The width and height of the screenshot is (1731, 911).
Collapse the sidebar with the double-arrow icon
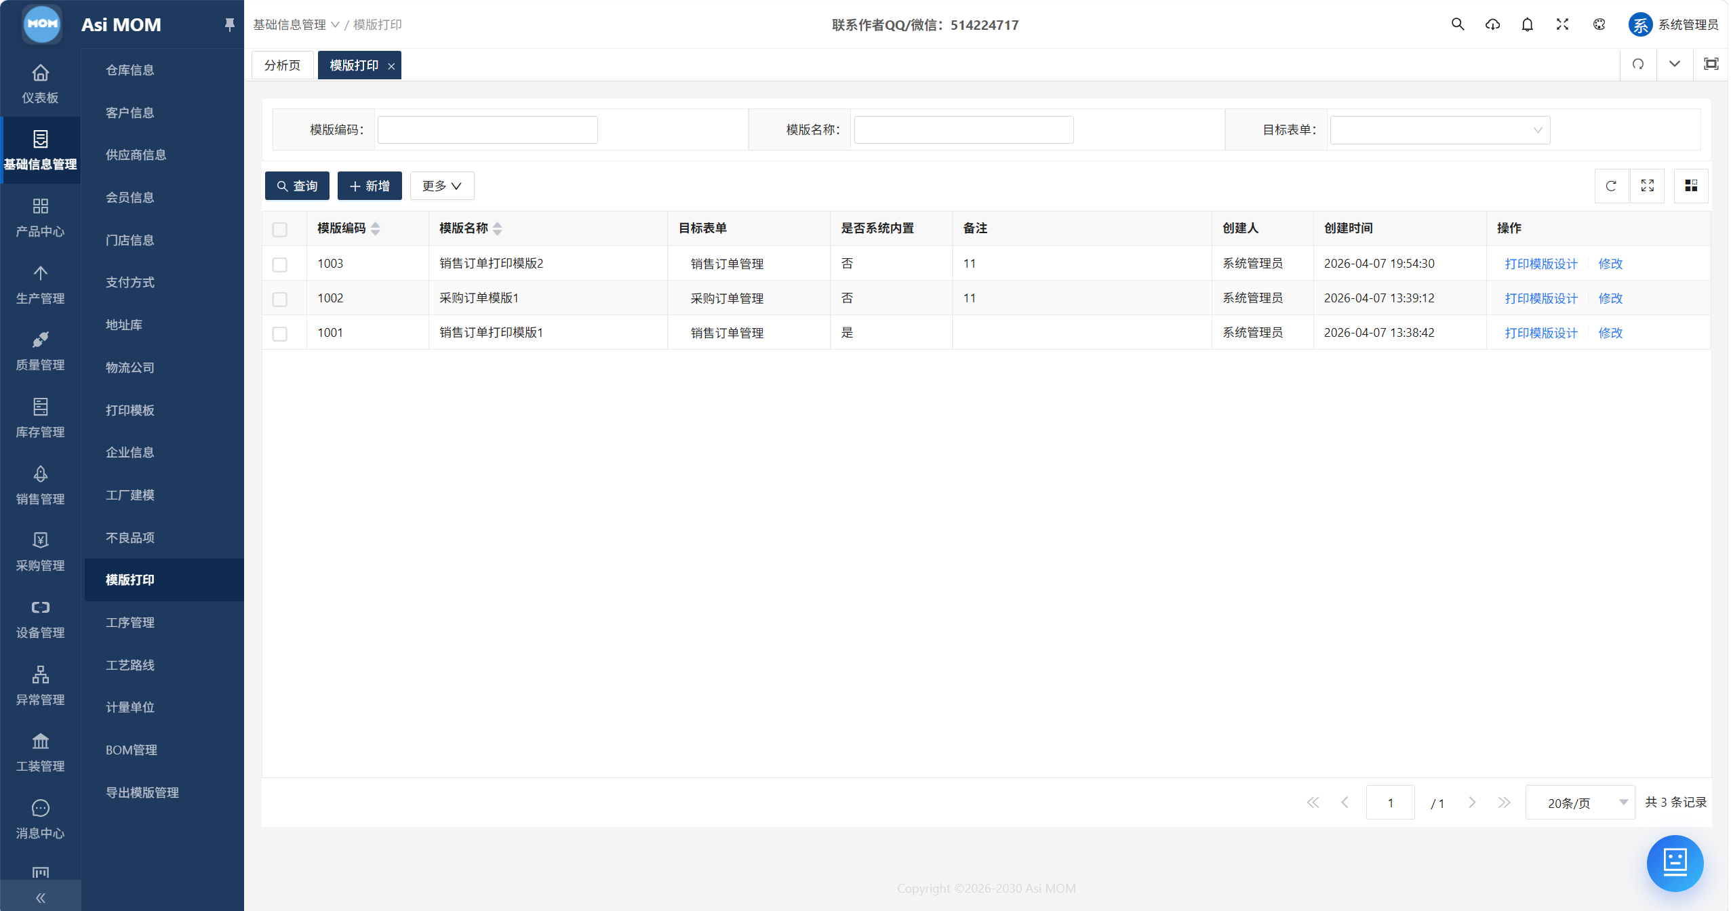40,897
